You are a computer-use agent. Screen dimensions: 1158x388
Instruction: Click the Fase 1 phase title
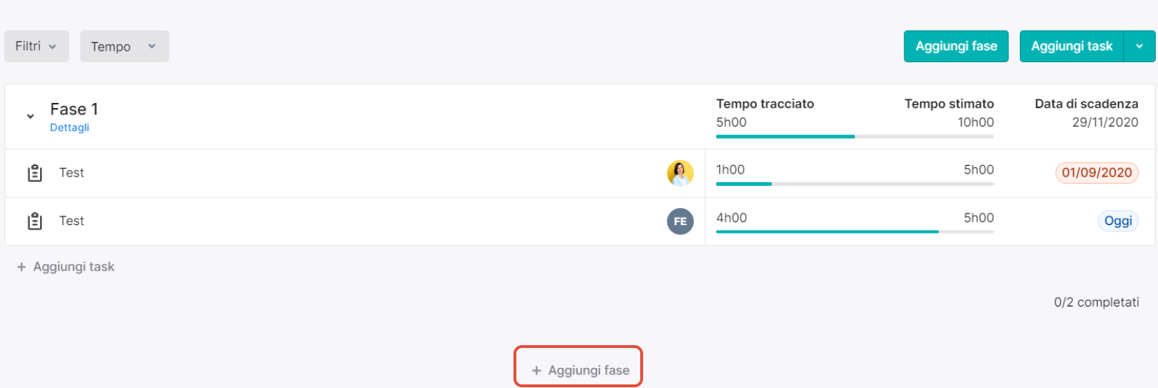click(74, 109)
